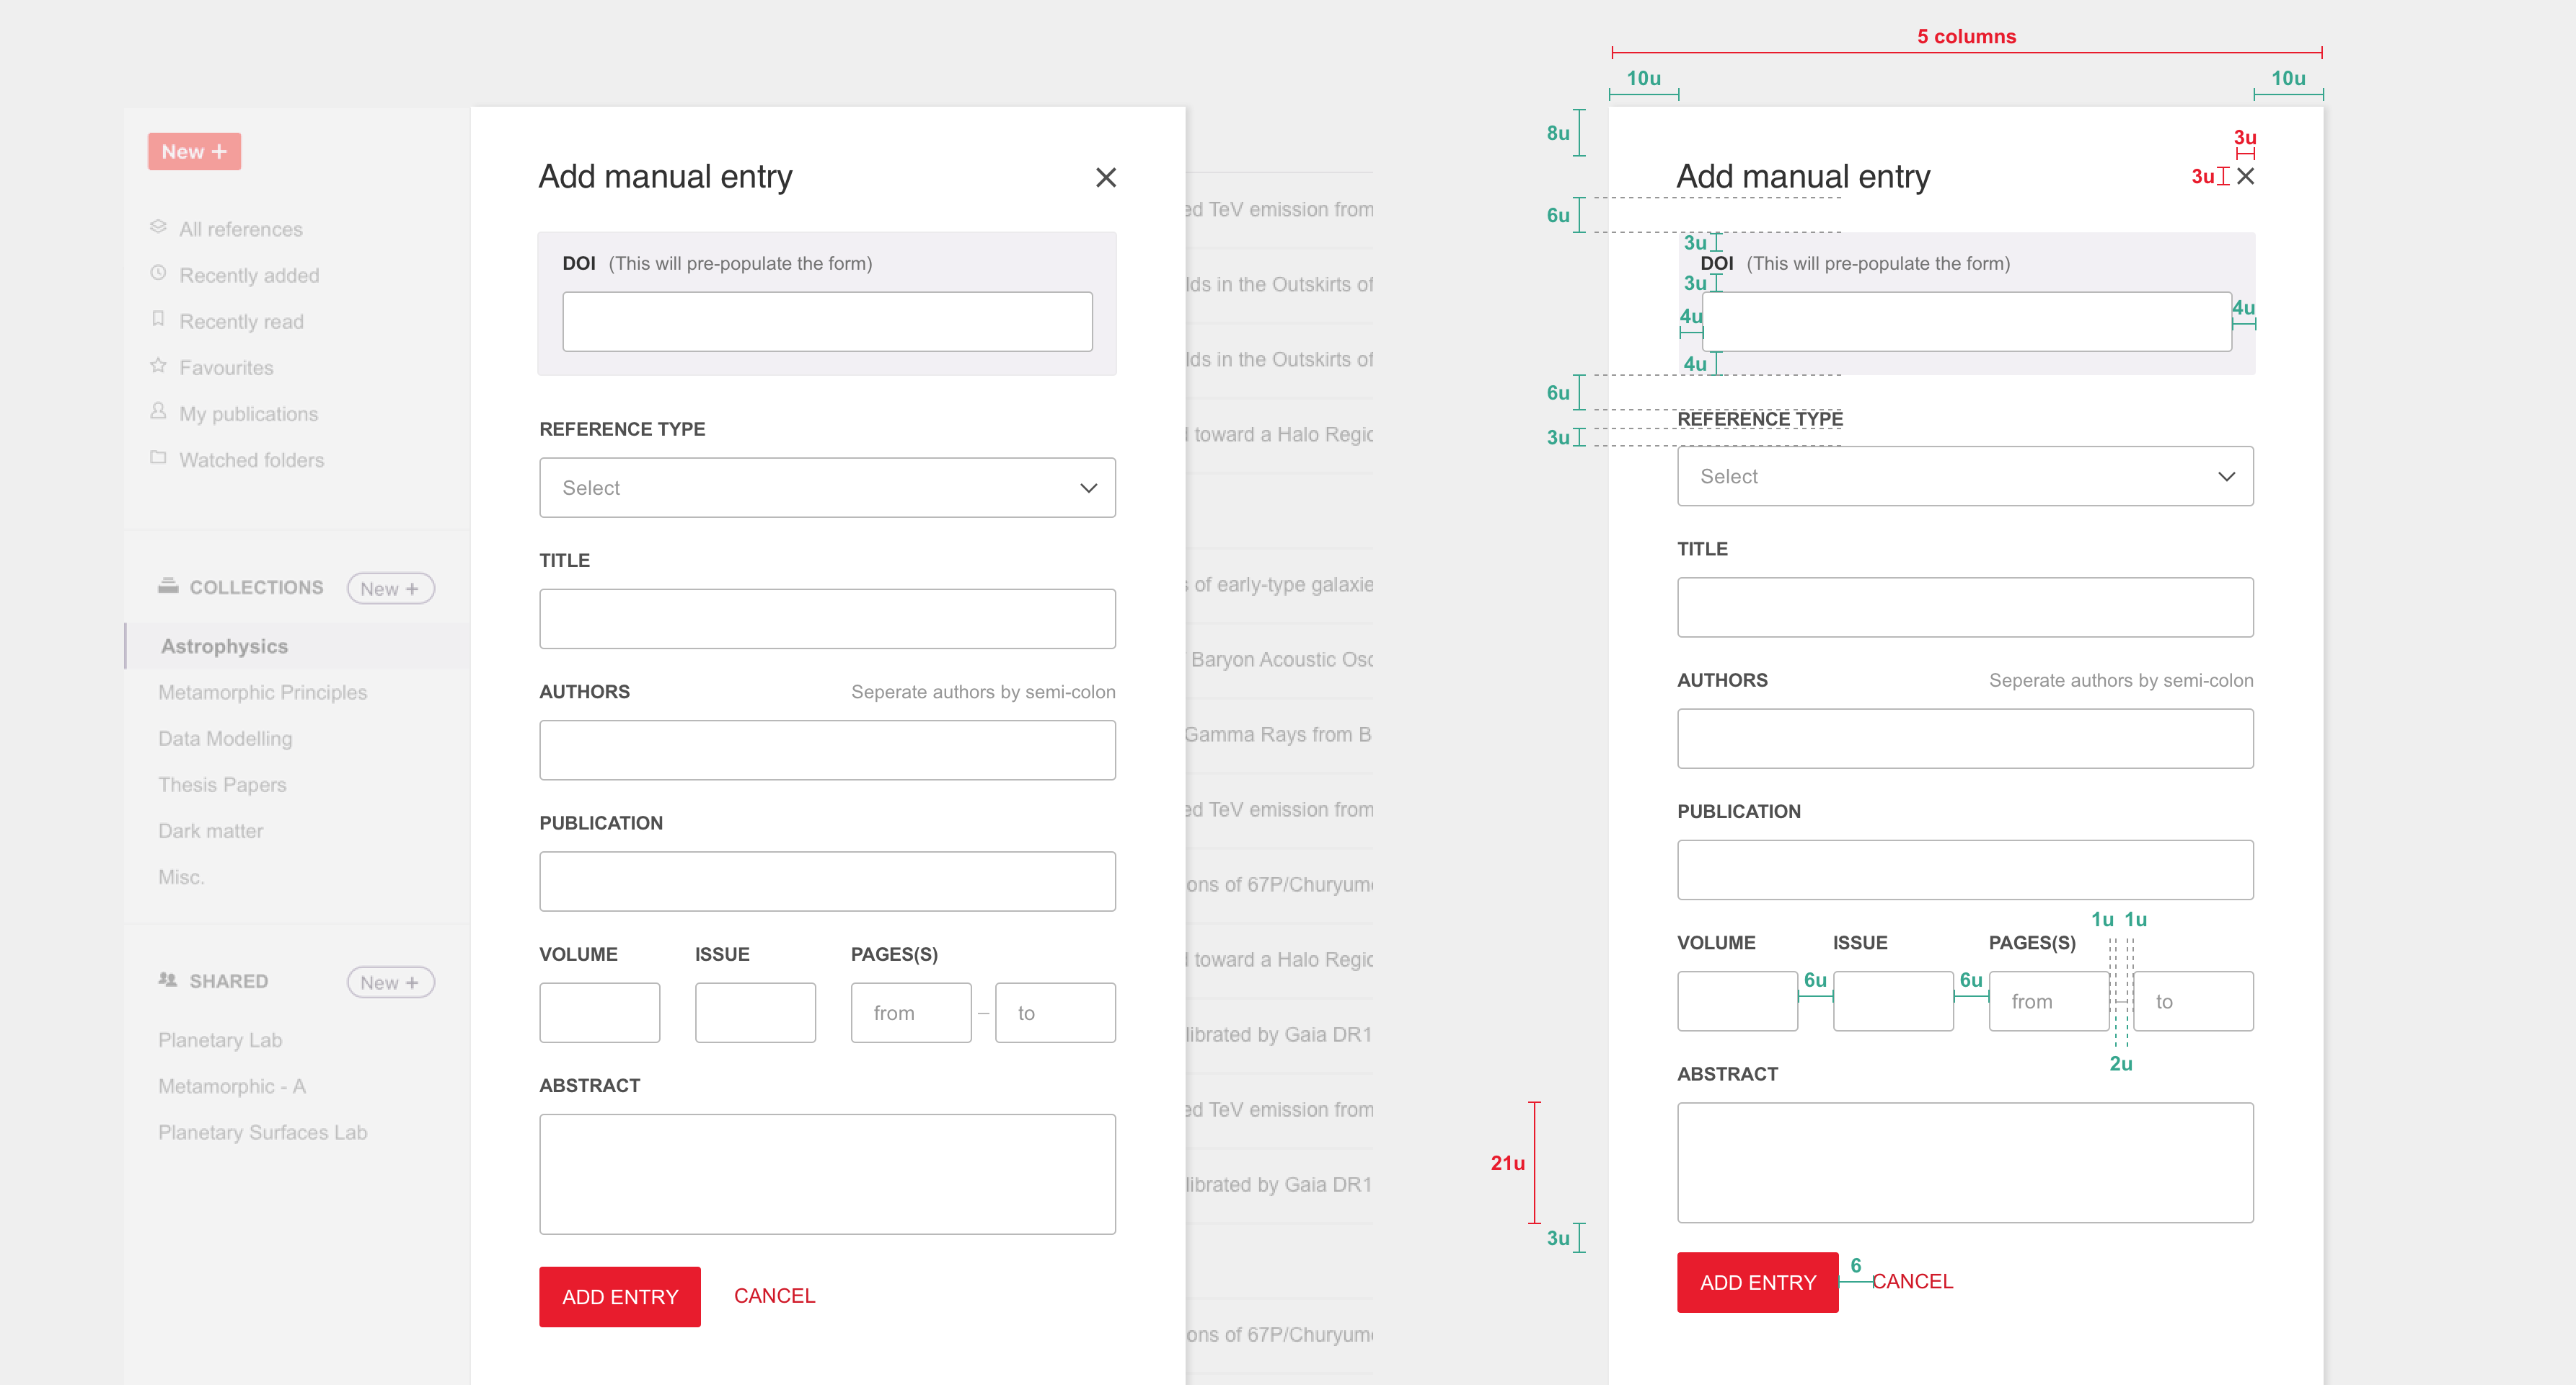Click the chevron arrow in left Select box

click(x=1088, y=488)
